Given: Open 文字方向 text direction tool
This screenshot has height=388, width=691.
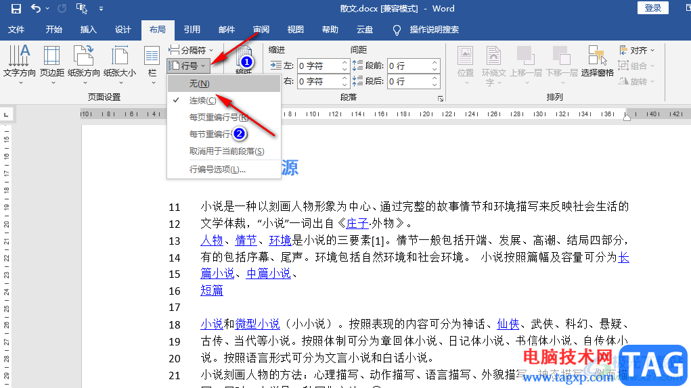Looking at the screenshot, I should click(20, 64).
